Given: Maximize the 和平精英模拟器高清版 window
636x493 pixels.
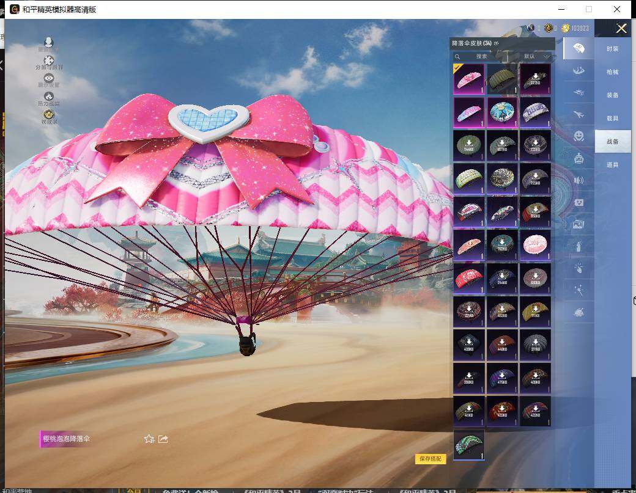Looking at the screenshot, I should point(589,9).
